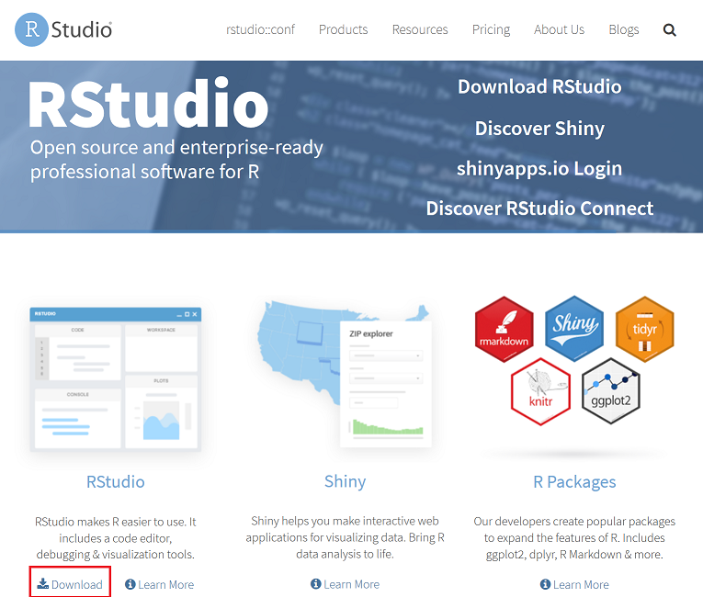Click the Shiny hexagon badge
The width and height of the screenshot is (703, 597).
tap(574, 329)
